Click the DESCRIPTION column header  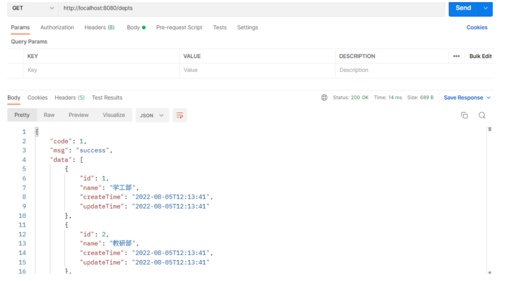pyautogui.click(x=357, y=56)
